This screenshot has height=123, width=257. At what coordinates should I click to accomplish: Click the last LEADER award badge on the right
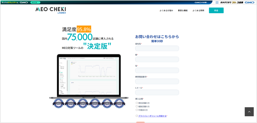119,104
